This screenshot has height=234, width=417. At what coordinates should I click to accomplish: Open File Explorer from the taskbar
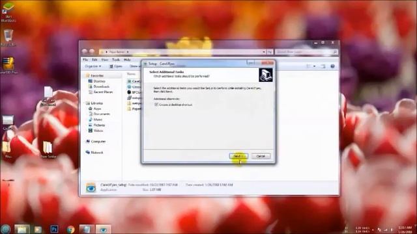coord(22,229)
